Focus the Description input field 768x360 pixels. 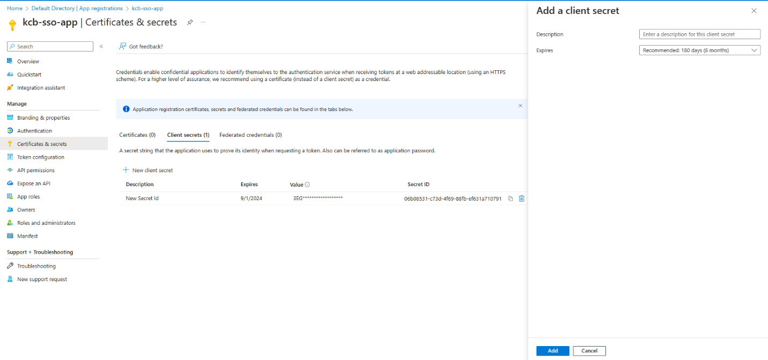[700, 34]
